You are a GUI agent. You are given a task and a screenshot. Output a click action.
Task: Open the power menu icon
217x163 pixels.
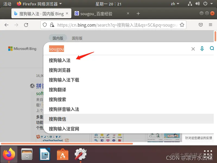(205, 4)
